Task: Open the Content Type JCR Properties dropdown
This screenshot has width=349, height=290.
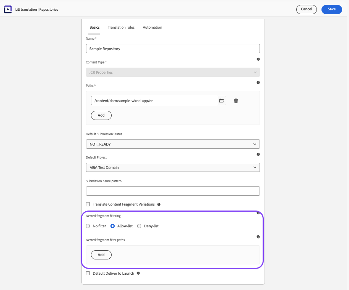Action: [x=173, y=72]
